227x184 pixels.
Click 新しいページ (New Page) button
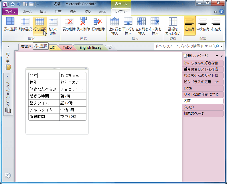(x=196, y=56)
